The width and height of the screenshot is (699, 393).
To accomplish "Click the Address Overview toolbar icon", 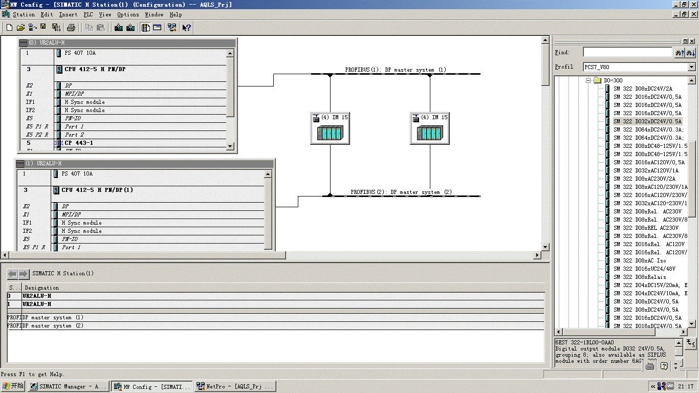I will click(157, 28).
